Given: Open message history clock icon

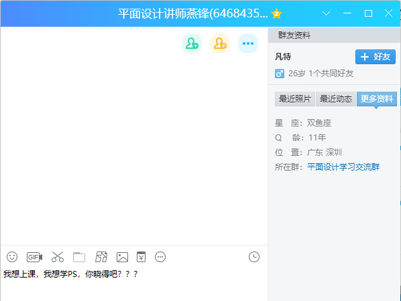Looking at the screenshot, I should [254, 257].
